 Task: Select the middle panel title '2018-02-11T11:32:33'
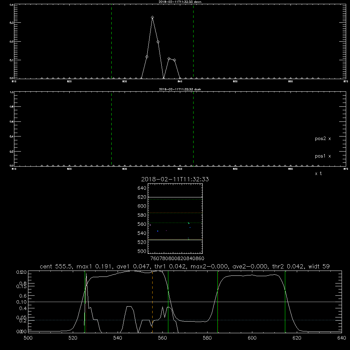coord(175,180)
